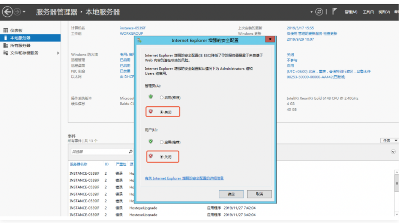399x223 pixels.
Task: Click the 文件和存储服务 sidebar icon
Action: (x=5, y=53)
